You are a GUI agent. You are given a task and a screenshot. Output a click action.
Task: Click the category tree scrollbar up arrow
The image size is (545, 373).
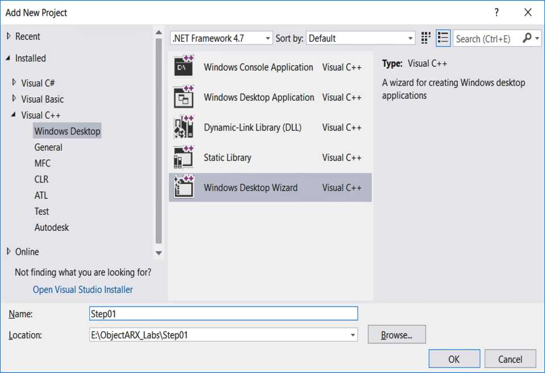159,32
